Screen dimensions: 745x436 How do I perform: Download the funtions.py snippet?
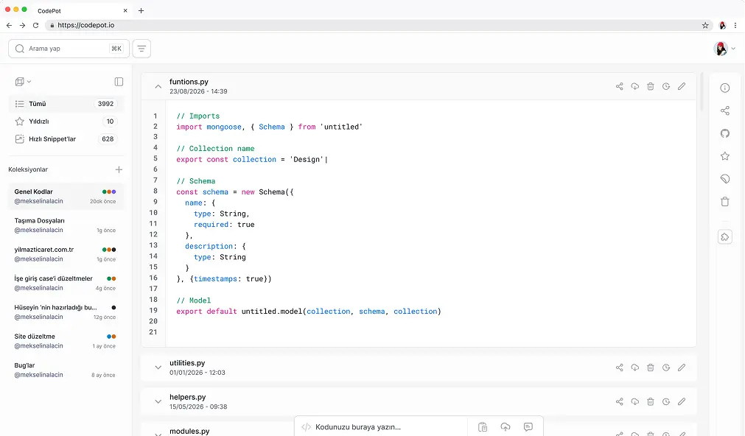634,86
